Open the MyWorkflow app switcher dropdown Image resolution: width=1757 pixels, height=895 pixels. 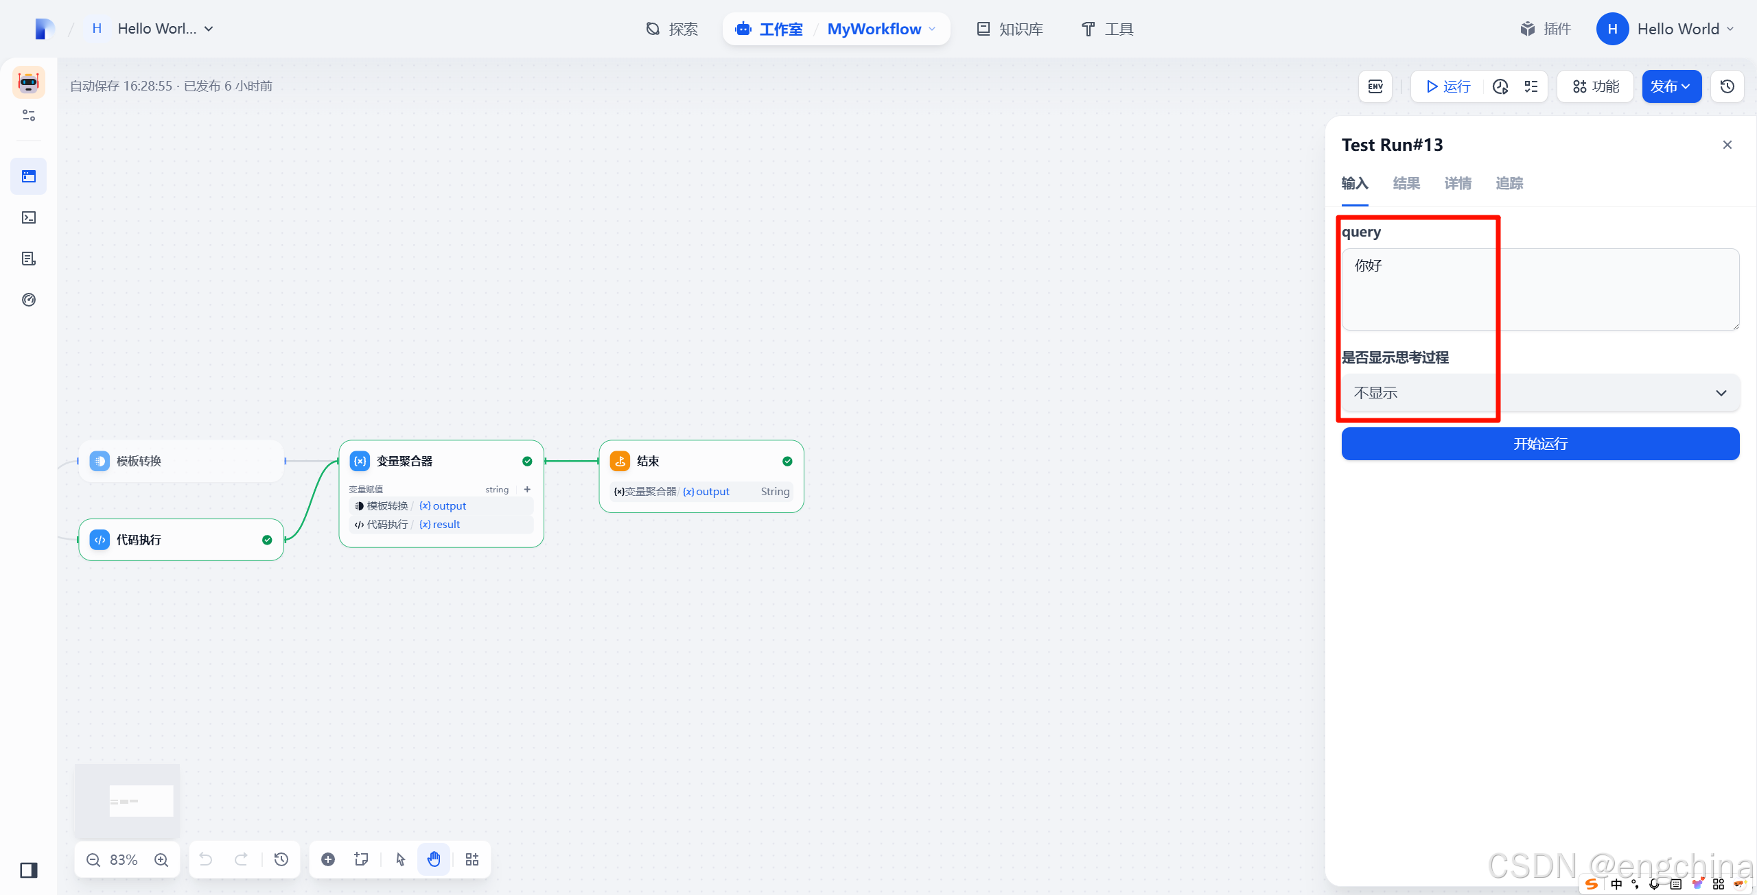881,29
